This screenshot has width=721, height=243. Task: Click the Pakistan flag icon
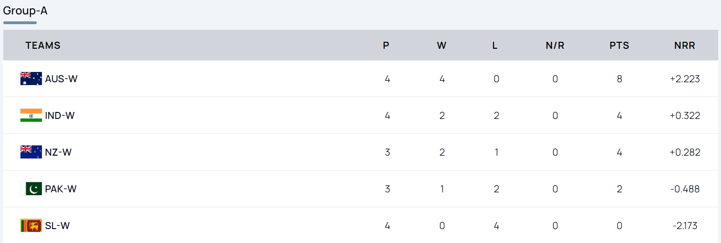pos(31,189)
